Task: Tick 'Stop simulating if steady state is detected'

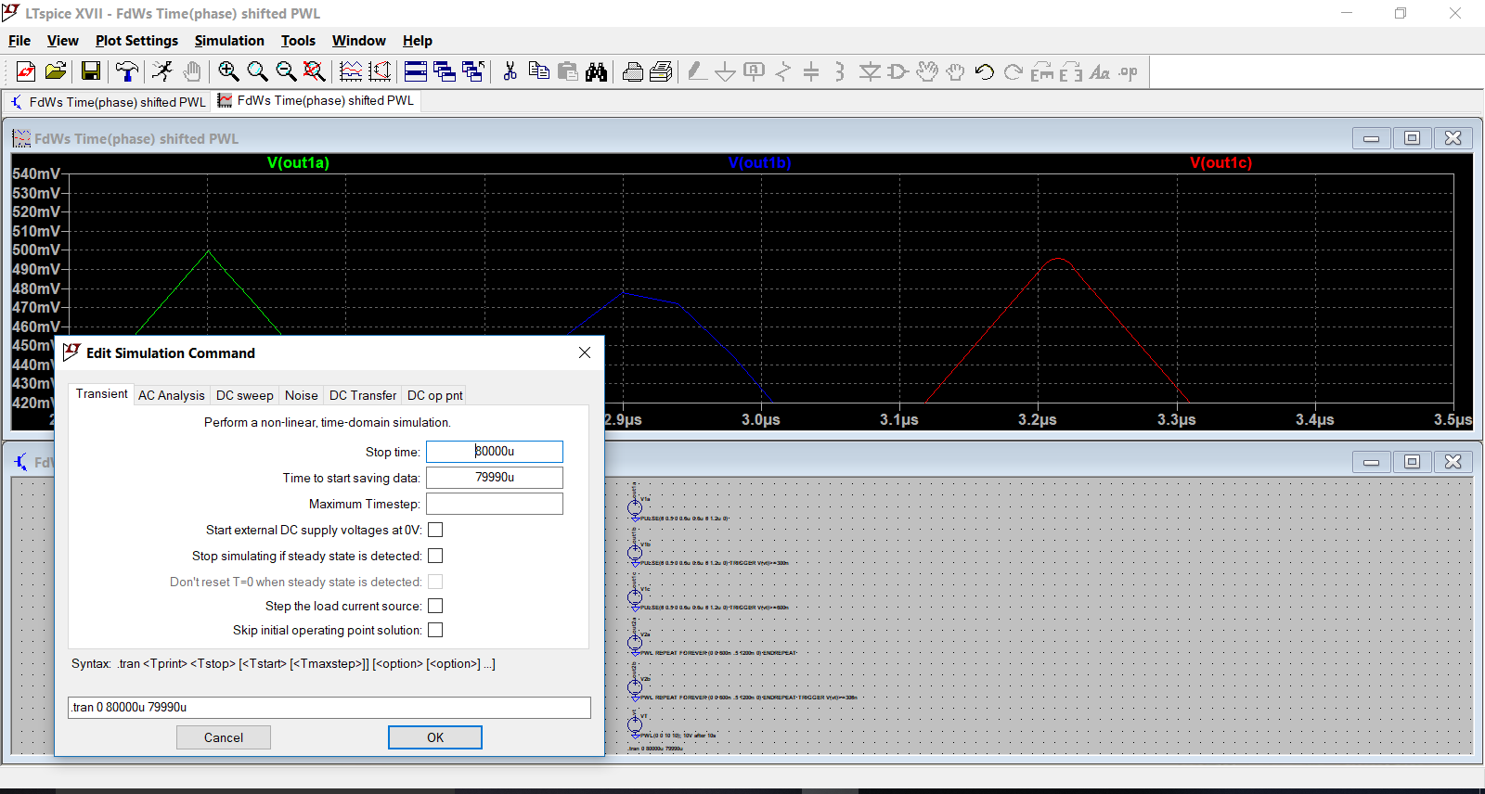Action: (435, 556)
